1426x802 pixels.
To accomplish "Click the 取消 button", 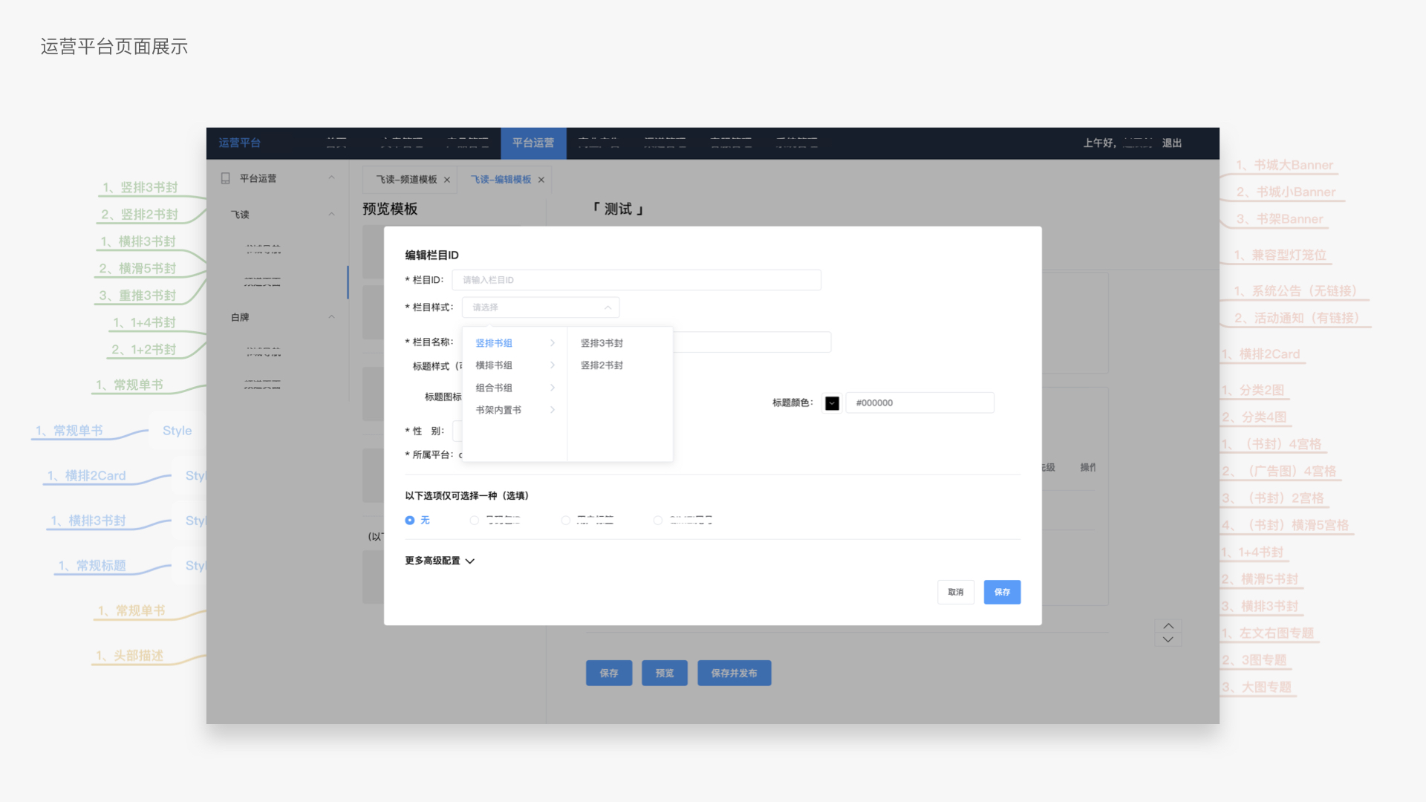I will coord(956,592).
